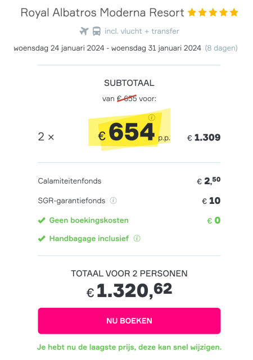Click the bus transfer icon

coord(97,31)
